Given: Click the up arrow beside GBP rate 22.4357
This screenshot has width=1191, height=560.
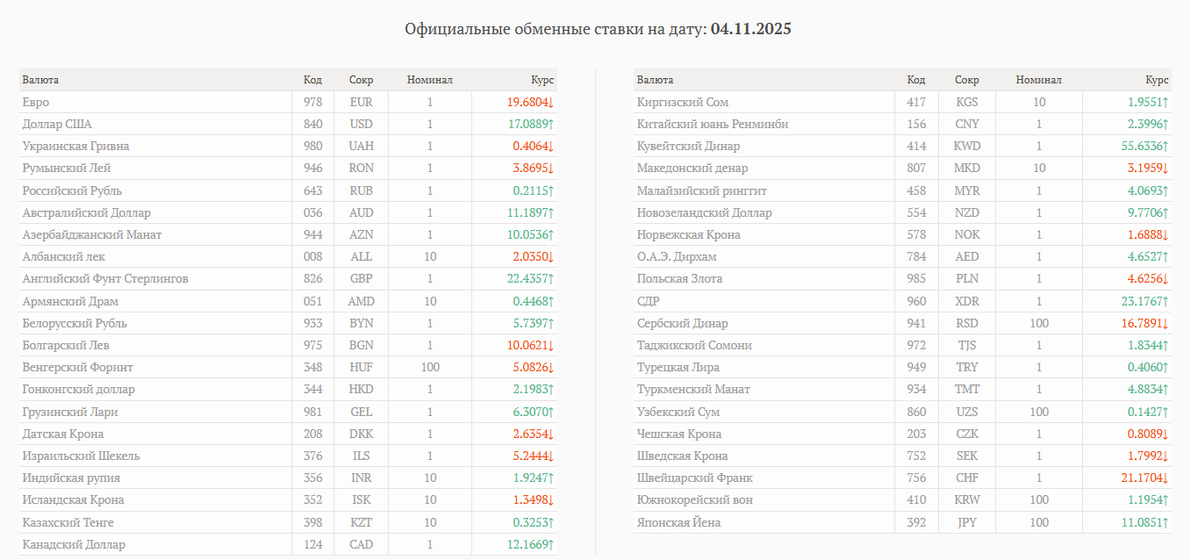Looking at the screenshot, I should click(x=551, y=279).
